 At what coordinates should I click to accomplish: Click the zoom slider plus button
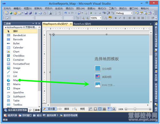pos(150,109)
